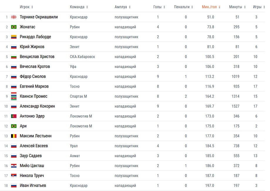The width and height of the screenshot is (270, 191).
Task: Open Александр Кокорин's player page
Action: coord(37,106)
